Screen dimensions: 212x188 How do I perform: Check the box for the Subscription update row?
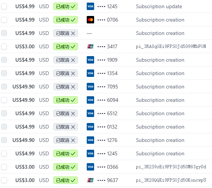pos(4,6)
